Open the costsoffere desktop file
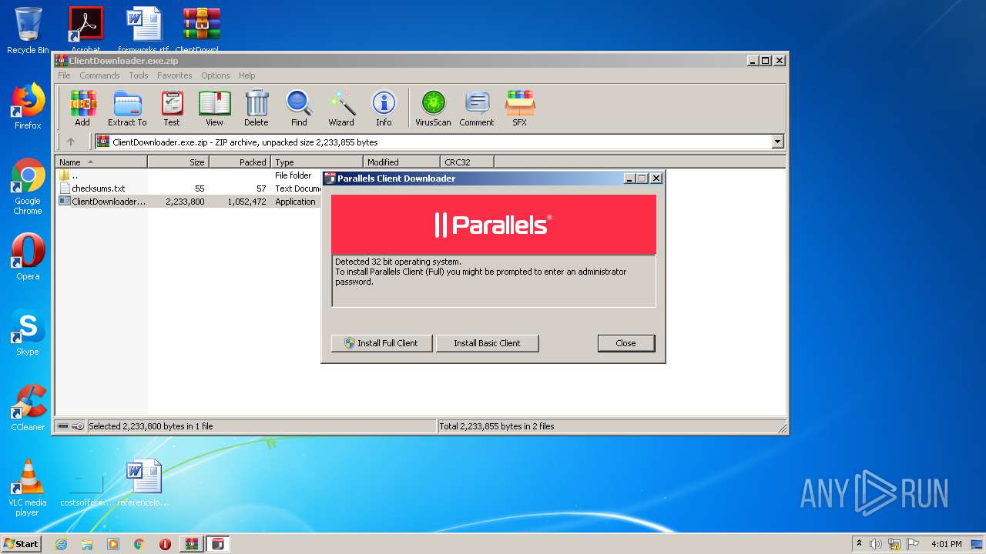The width and height of the screenshot is (986, 554). (86, 488)
